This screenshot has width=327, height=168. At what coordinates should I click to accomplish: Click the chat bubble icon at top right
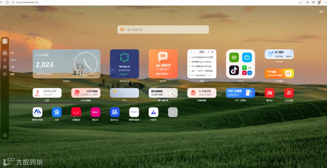pos(321,12)
